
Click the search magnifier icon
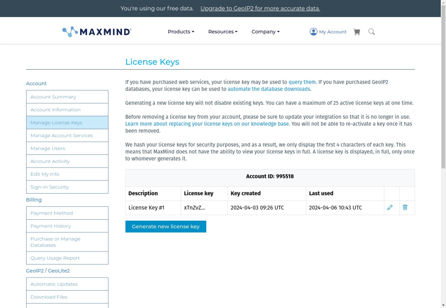(372, 32)
